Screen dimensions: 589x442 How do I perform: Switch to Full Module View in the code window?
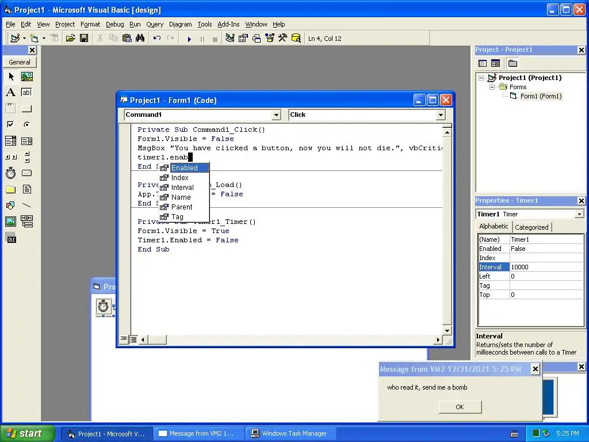[133, 340]
